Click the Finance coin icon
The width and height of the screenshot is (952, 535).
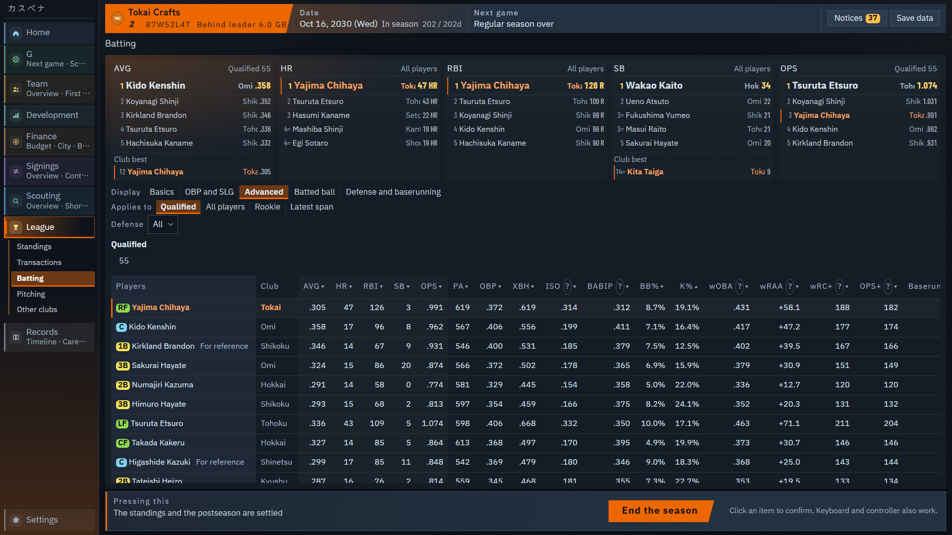point(16,142)
